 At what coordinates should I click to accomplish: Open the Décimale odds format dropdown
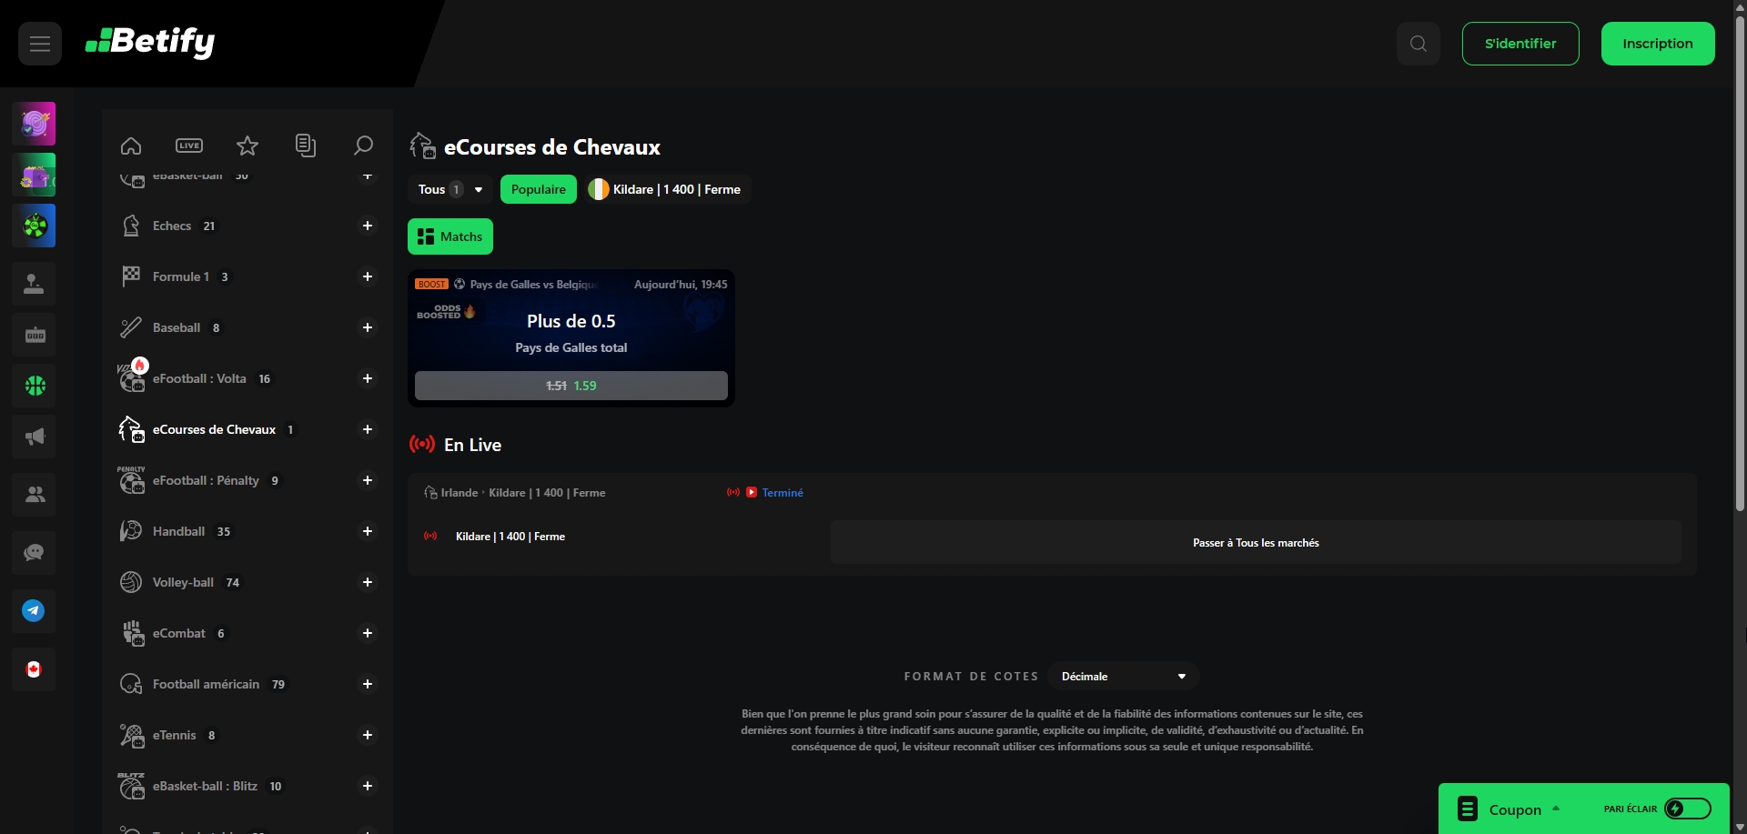(1123, 677)
